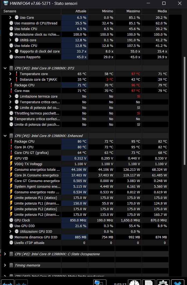Image resolution: width=187 pixels, height=285 pixels.
Task: Expand the Utilità core row
Action: (10, 40)
